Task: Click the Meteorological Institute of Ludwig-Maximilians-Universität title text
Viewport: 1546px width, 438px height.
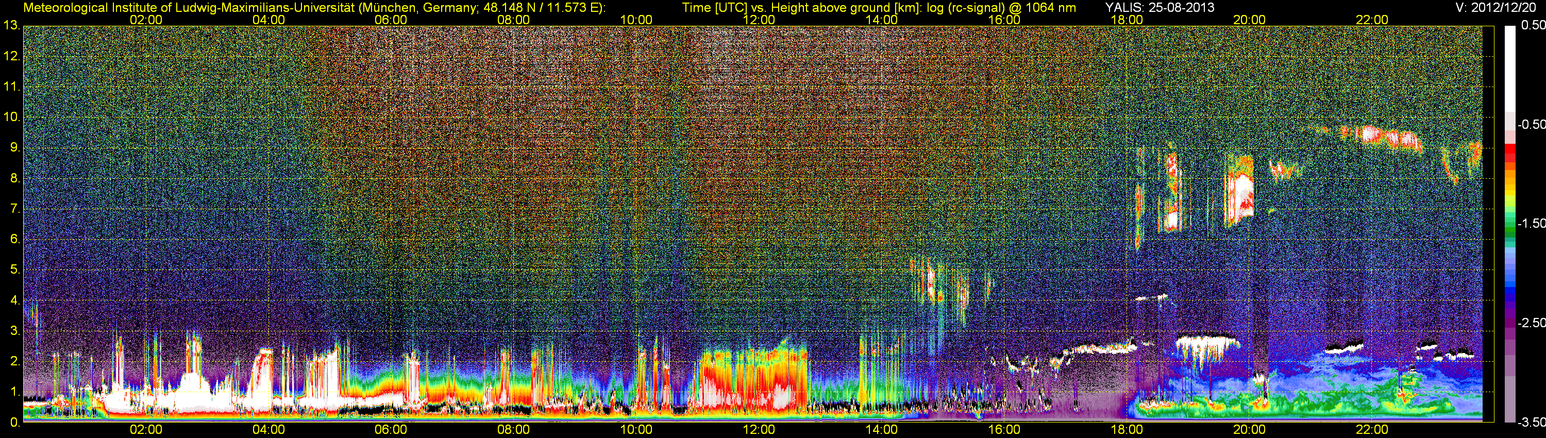Action: tap(314, 8)
